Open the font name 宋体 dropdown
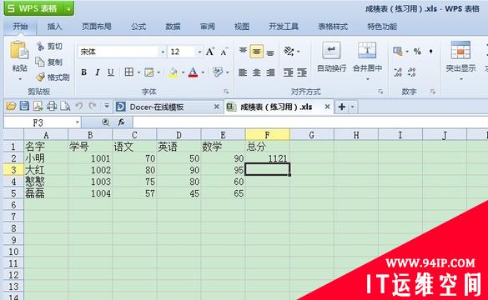Viewport: 488px width, 300px height. 163,52
